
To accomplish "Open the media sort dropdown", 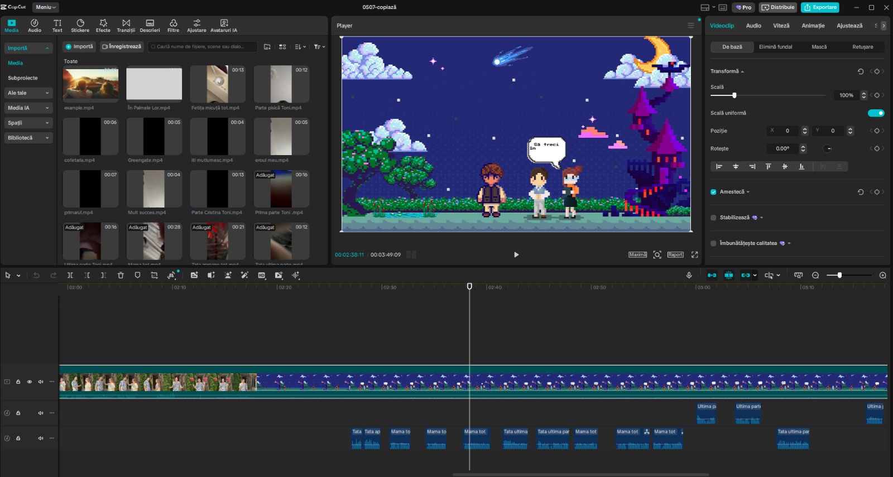I will point(300,47).
